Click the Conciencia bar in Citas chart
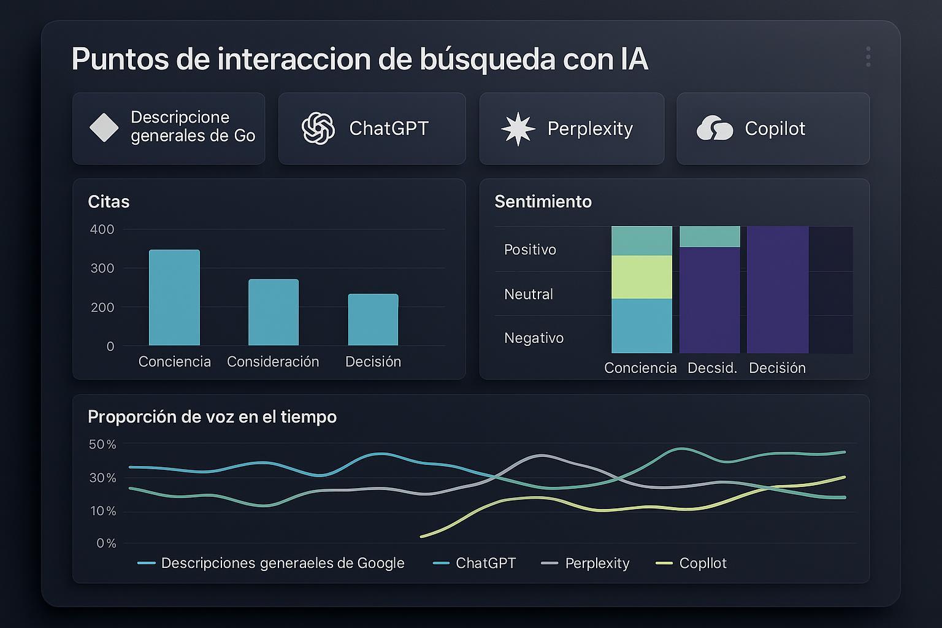This screenshot has height=628, width=942. coord(174,297)
